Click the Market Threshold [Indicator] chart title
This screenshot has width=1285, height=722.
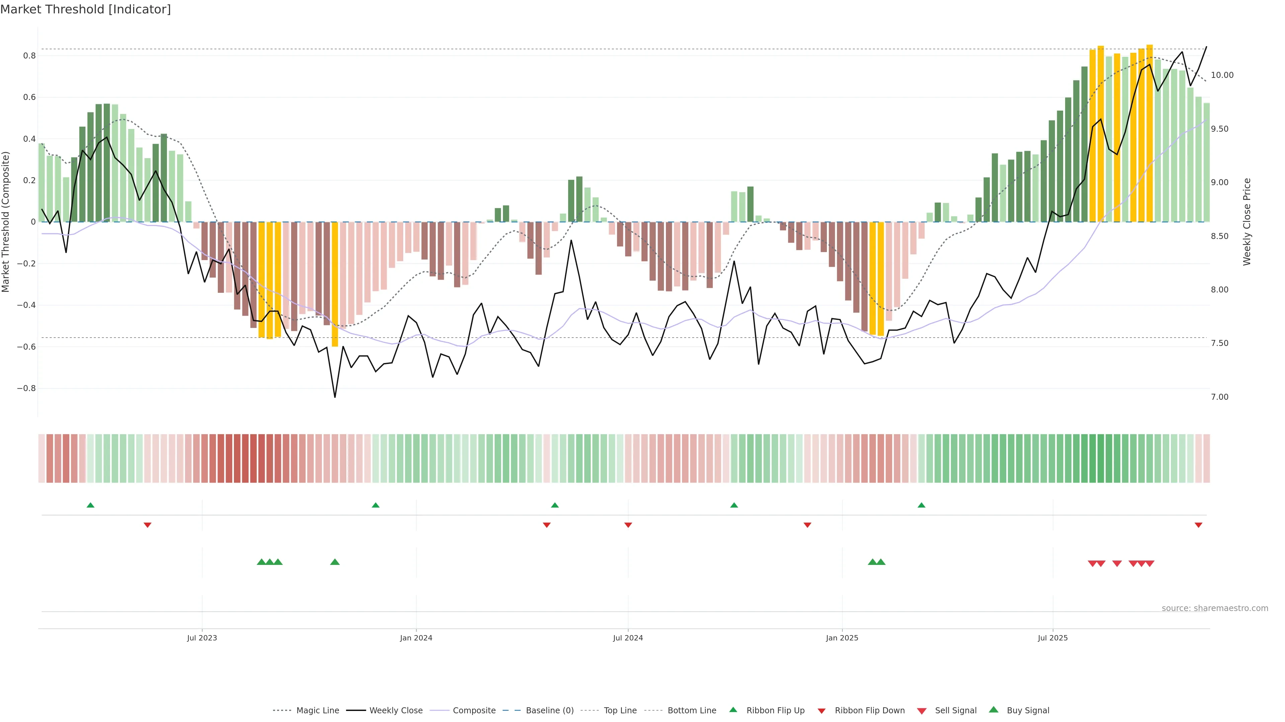[85, 9]
